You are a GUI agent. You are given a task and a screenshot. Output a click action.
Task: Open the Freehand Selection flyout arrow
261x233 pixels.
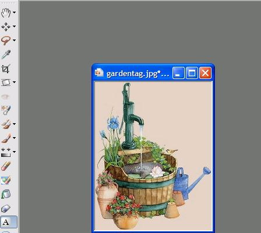[x=14, y=40]
